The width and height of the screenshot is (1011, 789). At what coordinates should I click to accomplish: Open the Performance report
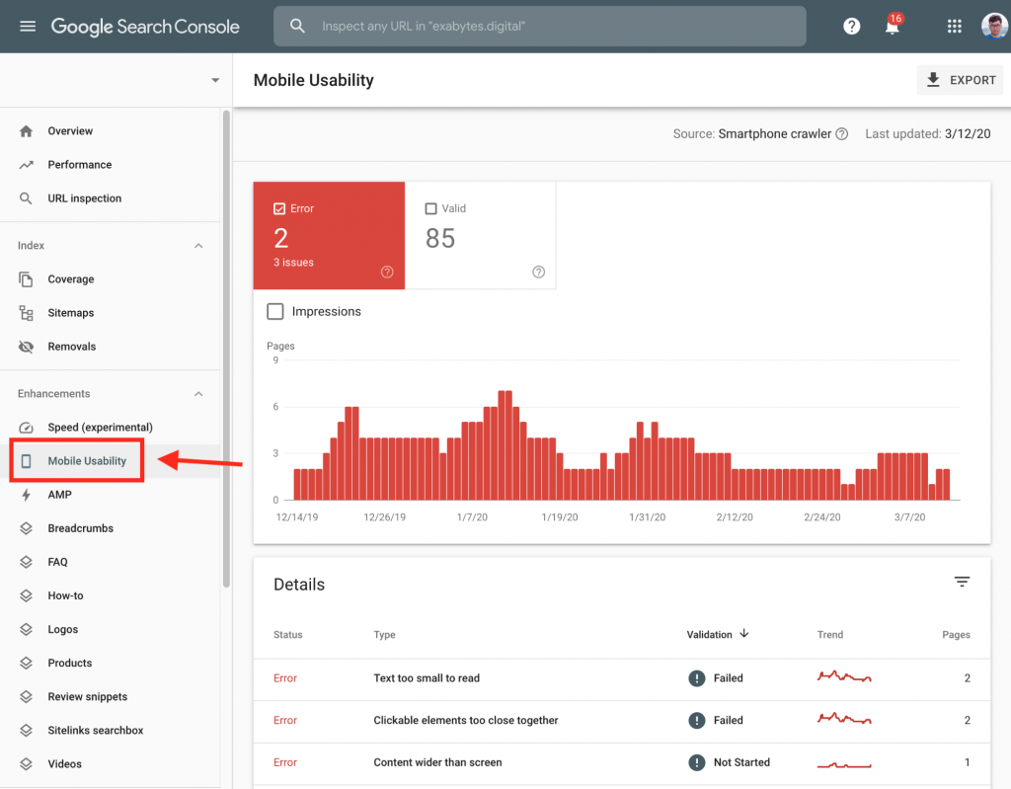tap(79, 165)
